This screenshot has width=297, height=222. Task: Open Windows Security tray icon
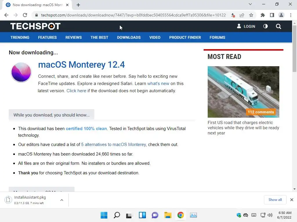click(239, 215)
